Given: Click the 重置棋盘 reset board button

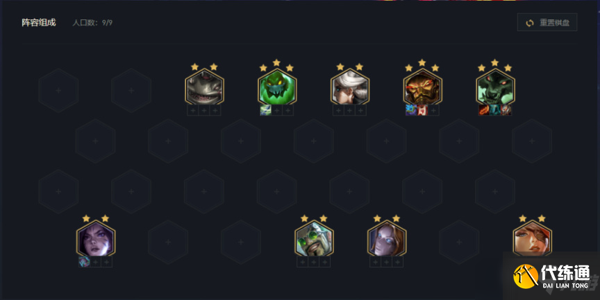Looking at the screenshot, I should pos(547,23).
